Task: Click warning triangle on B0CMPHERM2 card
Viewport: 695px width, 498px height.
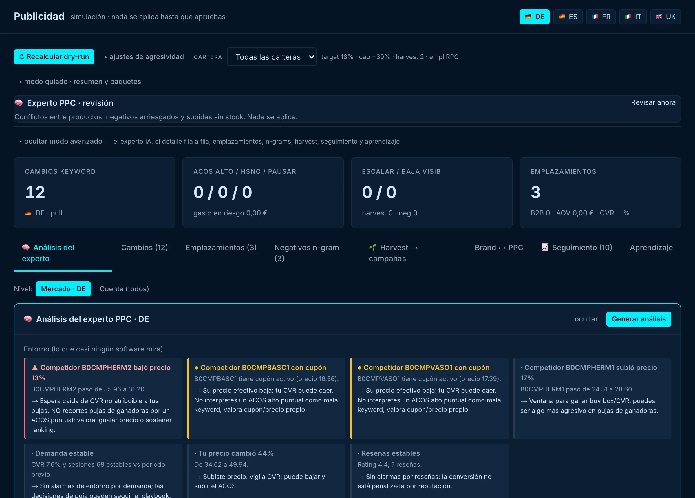Action: click(x=35, y=367)
